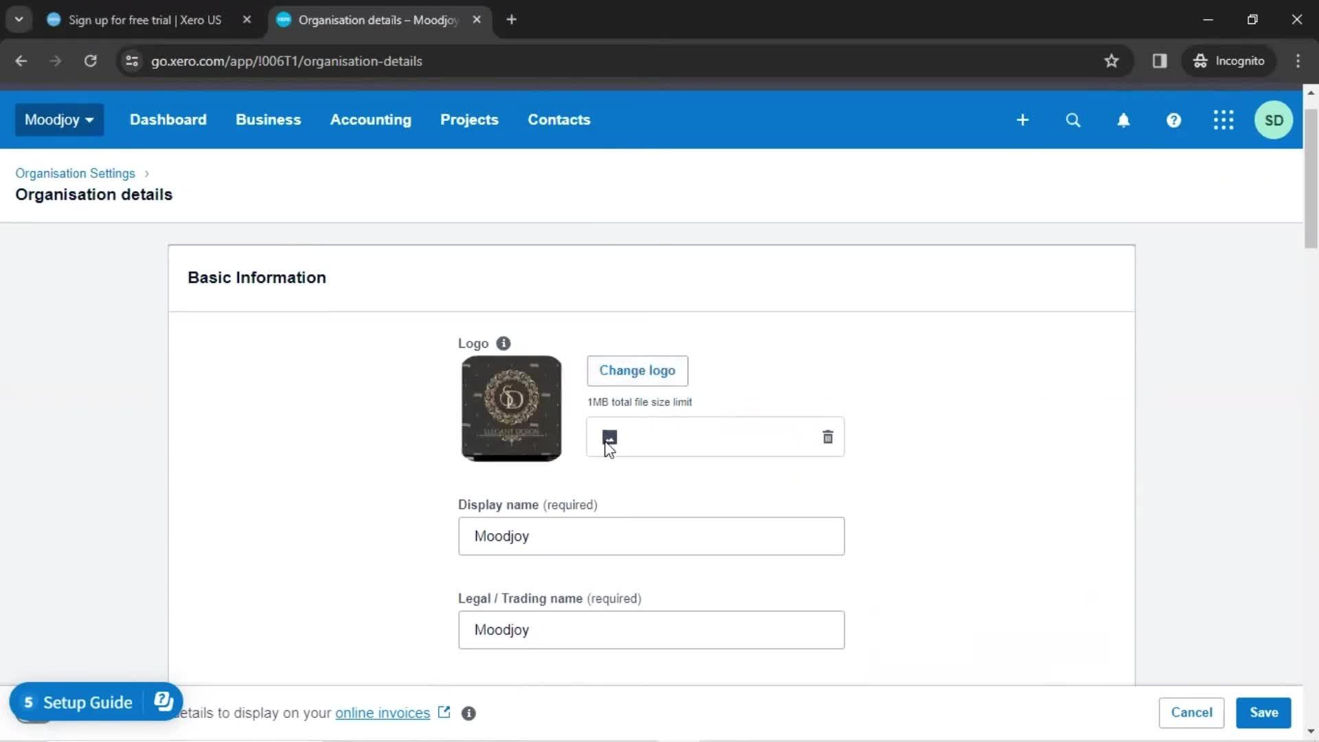Click the Incognito indicator
1319x742 pixels.
tap(1229, 61)
